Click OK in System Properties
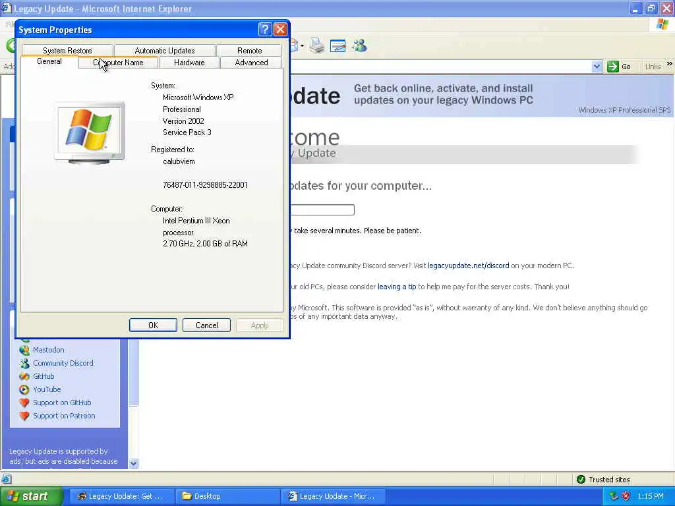The height and width of the screenshot is (506, 675). tap(153, 325)
